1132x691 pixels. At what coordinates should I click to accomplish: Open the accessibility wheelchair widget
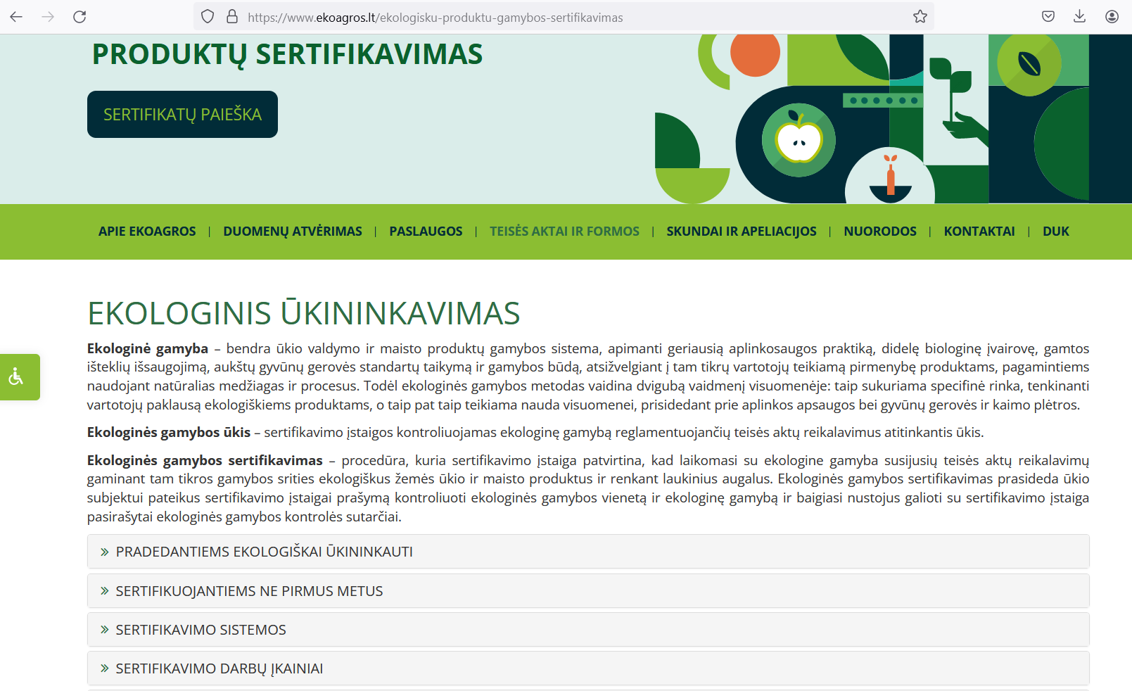19,377
